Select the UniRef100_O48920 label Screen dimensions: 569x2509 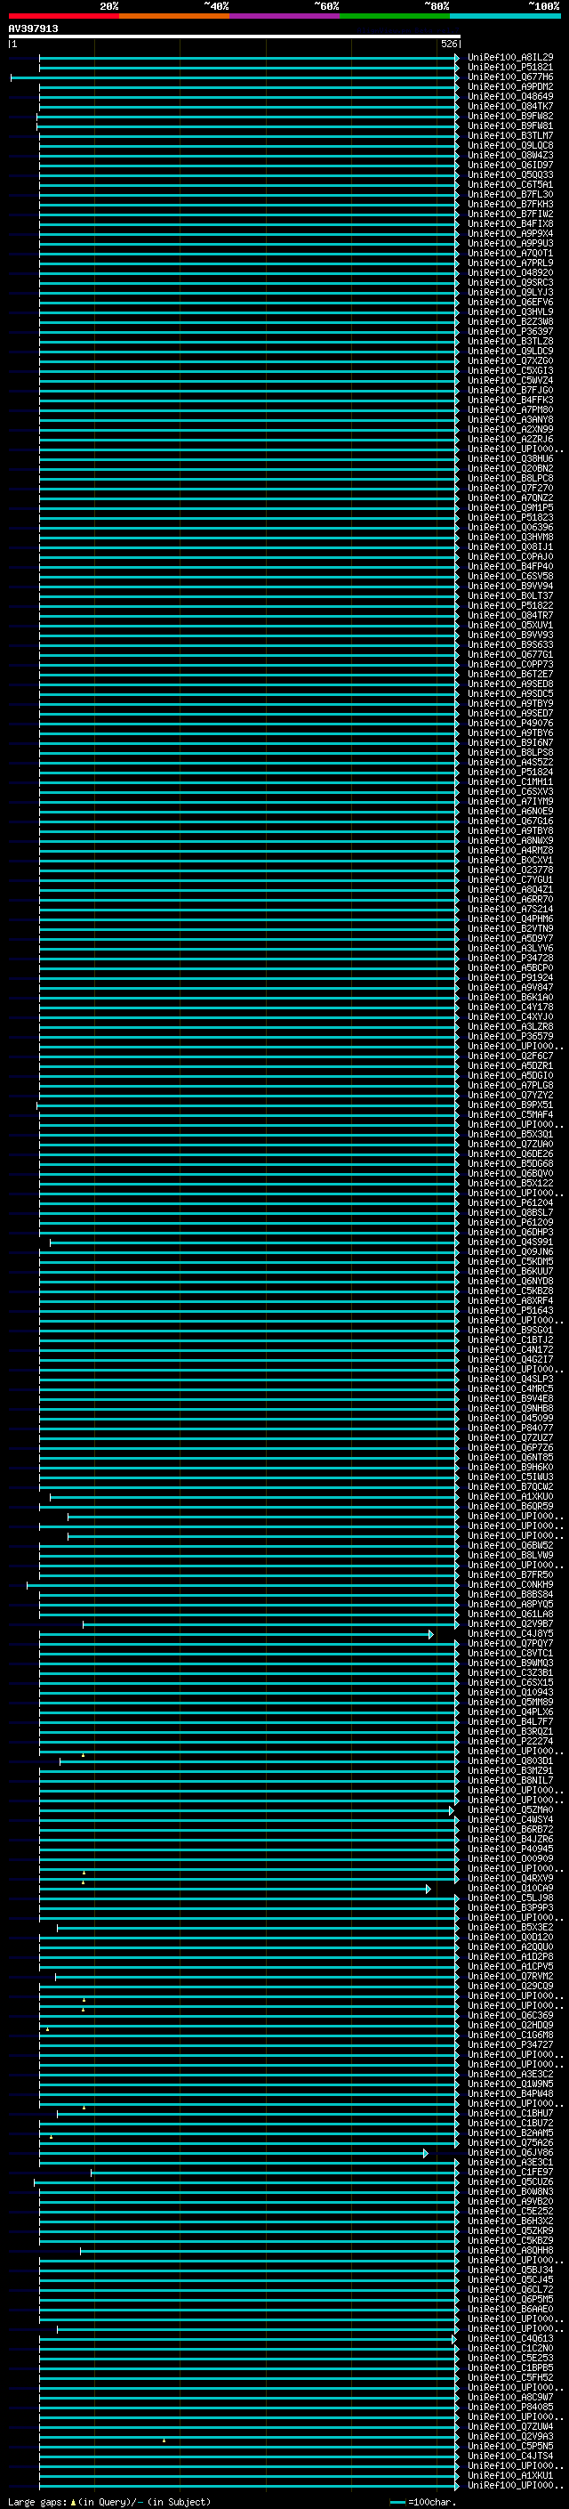[x=510, y=272]
